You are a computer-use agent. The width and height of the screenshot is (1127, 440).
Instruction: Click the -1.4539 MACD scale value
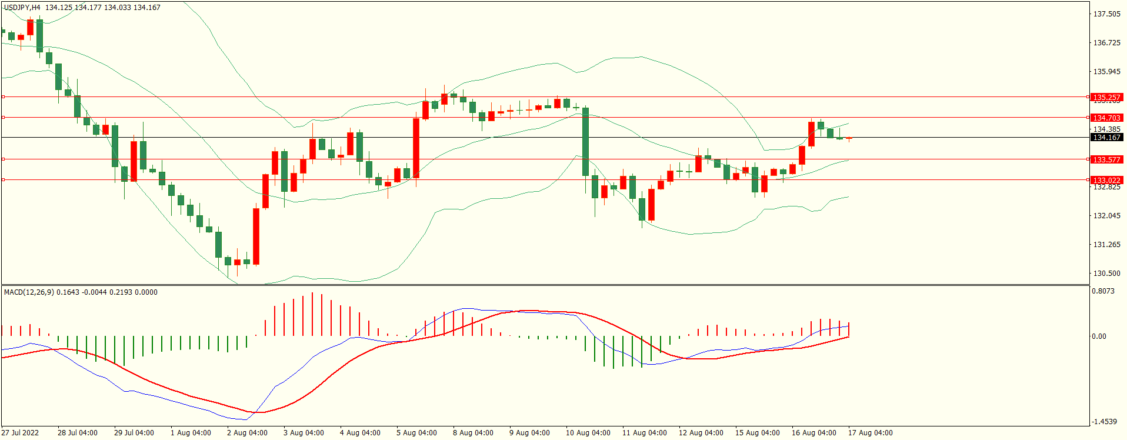pos(1104,421)
